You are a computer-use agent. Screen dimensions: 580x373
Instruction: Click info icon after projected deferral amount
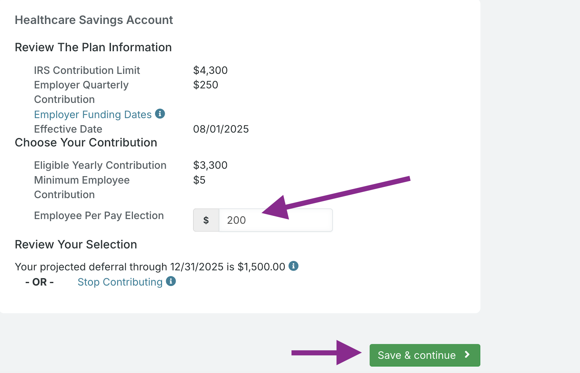[293, 266]
